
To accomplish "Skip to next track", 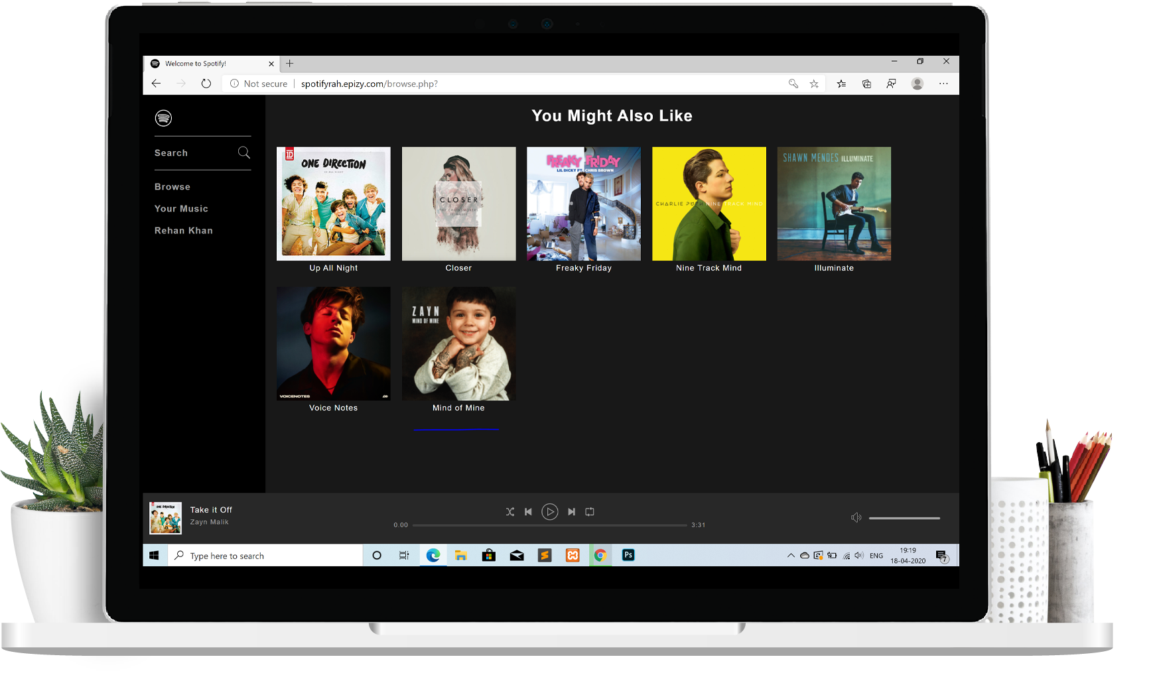I will 571,512.
